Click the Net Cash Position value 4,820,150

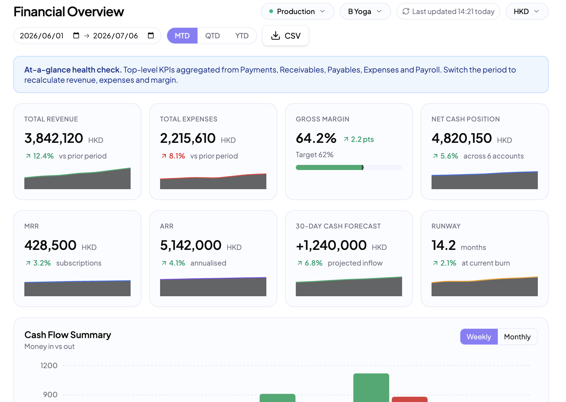(462, 138)
